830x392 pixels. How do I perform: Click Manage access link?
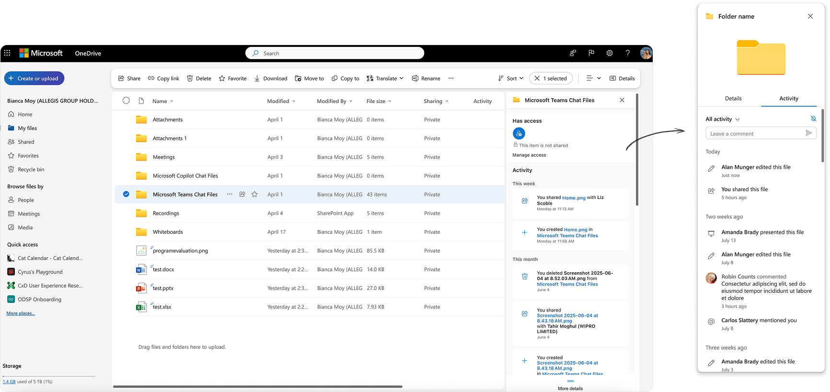pyautogui.click(x=529, y=155)
